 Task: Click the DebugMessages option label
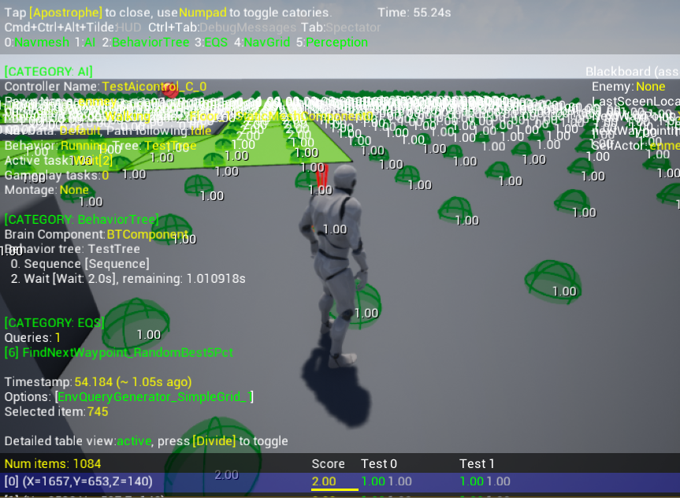point(247,28)
